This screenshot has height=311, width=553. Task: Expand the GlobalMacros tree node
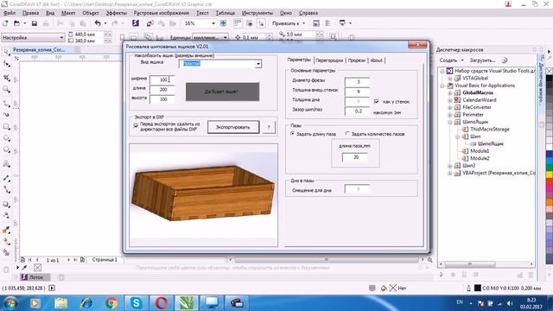449,92
